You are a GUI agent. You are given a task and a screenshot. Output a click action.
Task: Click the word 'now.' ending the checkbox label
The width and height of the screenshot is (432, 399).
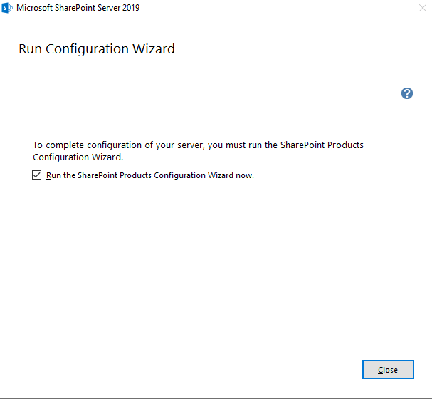(x=245, y=176)
